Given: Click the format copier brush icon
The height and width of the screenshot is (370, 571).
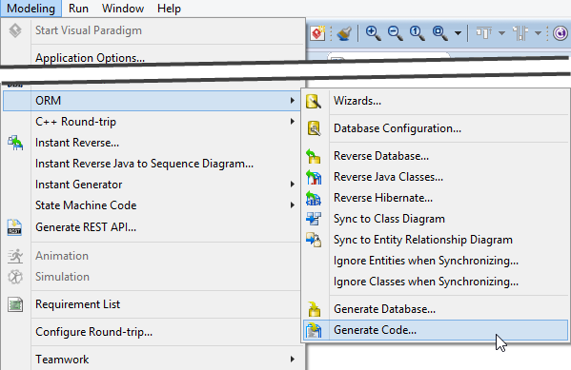Looking at the screenshot, I should pos(344,33).
